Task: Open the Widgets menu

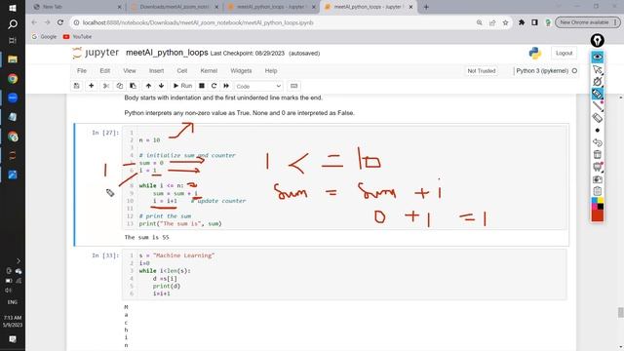Action: coord(241,71)
